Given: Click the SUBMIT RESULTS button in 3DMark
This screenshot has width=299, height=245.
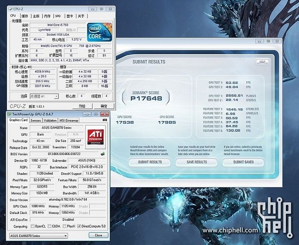Looking at the screenshot, I should [149, 162].
